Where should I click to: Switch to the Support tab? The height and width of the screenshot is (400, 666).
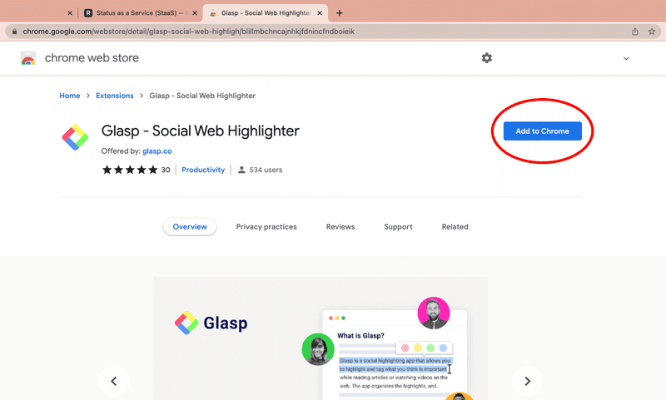[x=399, y=226]
